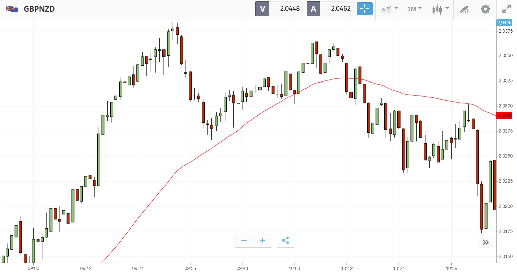Image resolution: width=517 pixels, height=275 pixels.
Task: Expand chart to fullscreen
Action: pyautogui.click(x=506, y=9)
